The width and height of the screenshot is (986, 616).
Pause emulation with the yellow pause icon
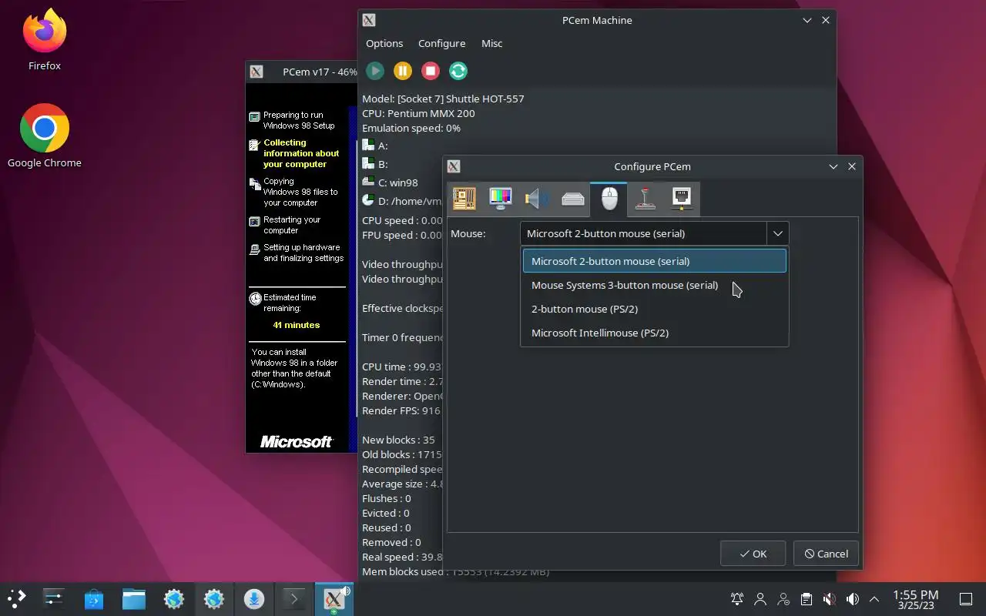click(x=403, y=71)
